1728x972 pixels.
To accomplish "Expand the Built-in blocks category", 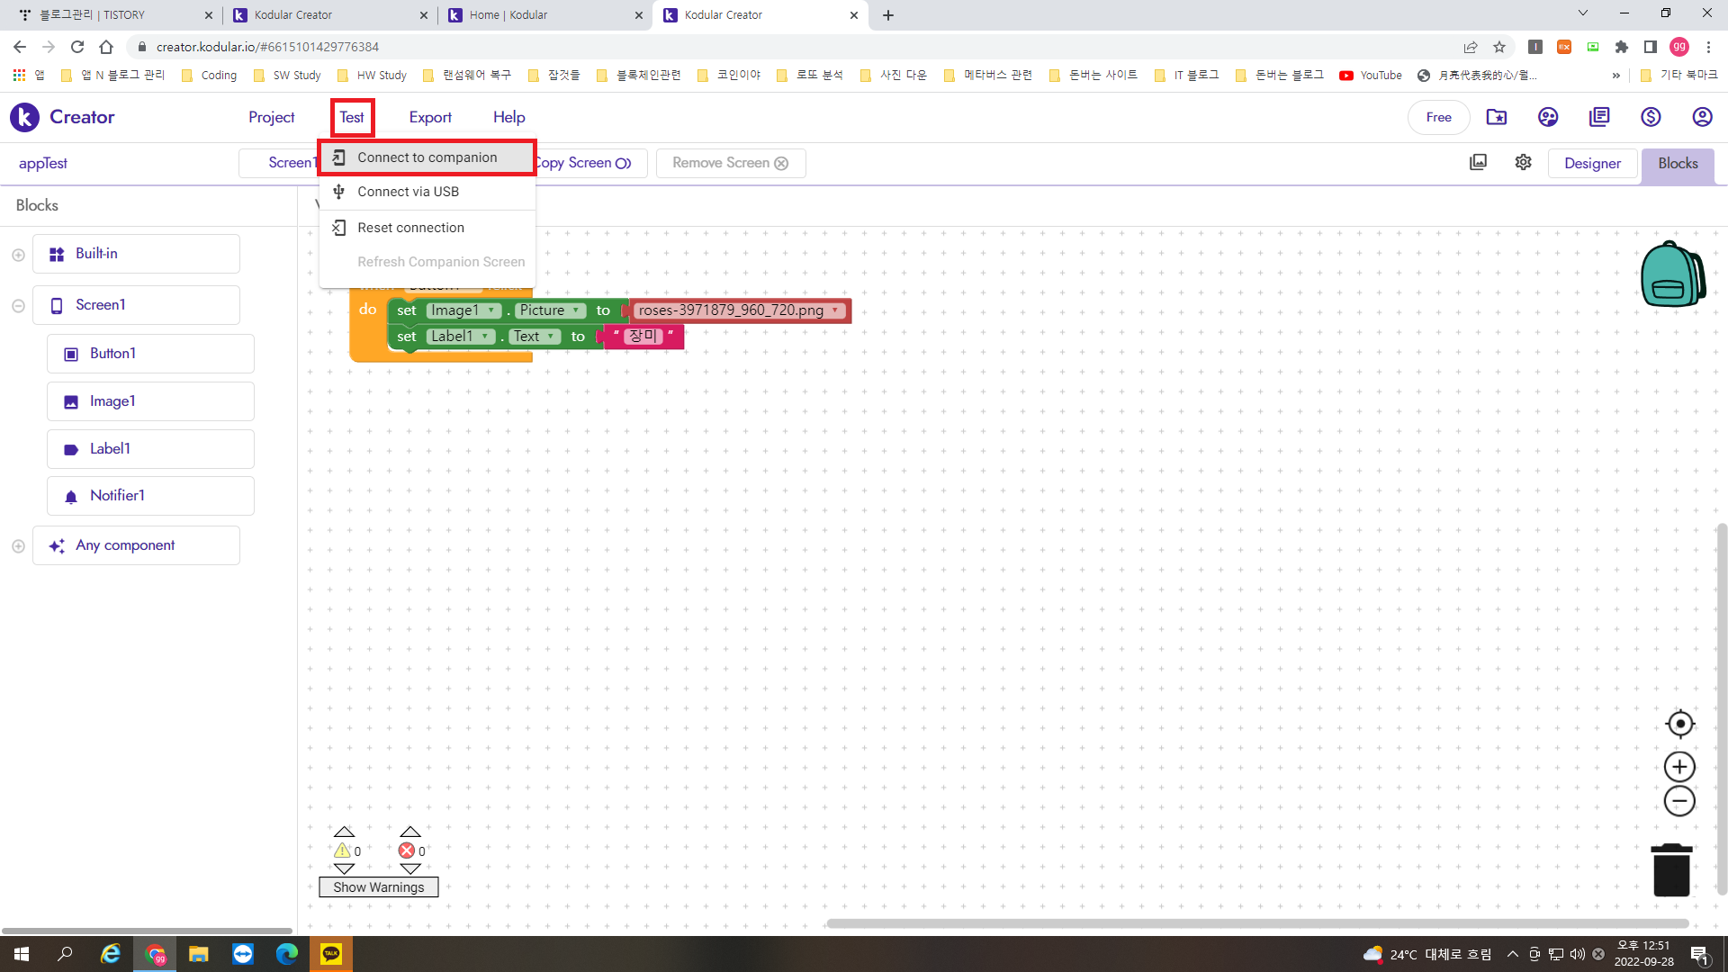I will click(x=18, y=255).
